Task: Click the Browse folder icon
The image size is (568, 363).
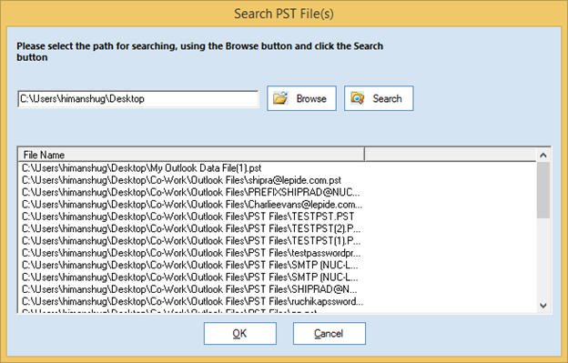Action: click(x=280, y=98)
